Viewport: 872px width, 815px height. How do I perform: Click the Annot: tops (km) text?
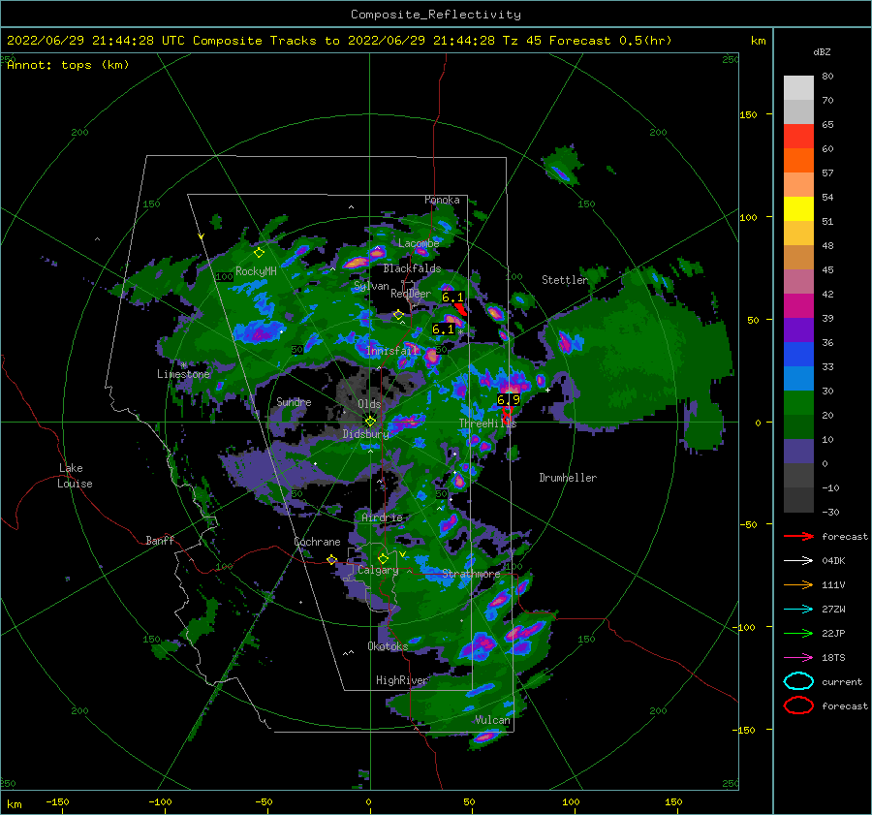point(68,65)
